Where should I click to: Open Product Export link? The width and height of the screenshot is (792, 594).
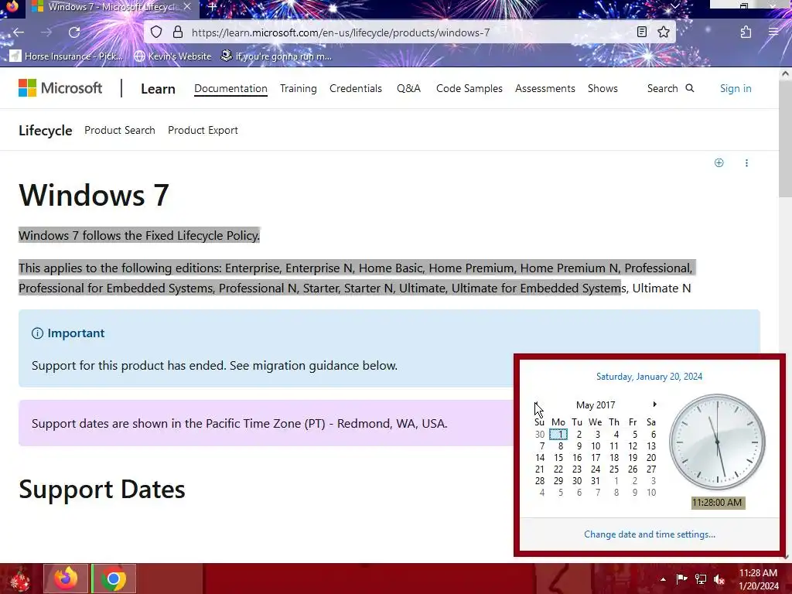pyautogui.click(x=203, y=130)
